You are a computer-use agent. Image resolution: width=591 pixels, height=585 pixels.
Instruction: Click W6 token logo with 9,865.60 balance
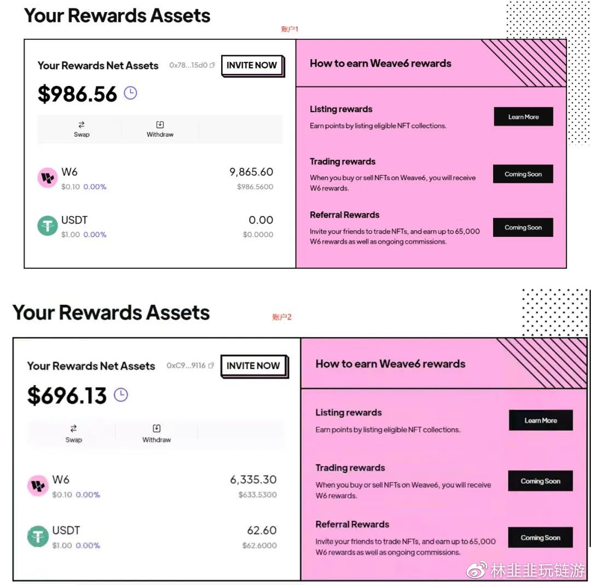48,177
